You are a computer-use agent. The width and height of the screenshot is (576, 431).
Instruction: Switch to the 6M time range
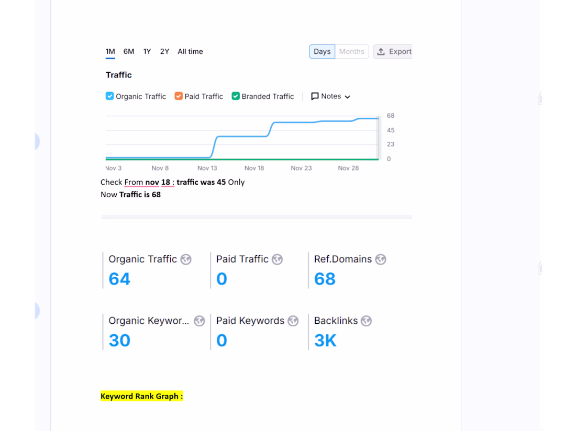[x=129, y=51]
